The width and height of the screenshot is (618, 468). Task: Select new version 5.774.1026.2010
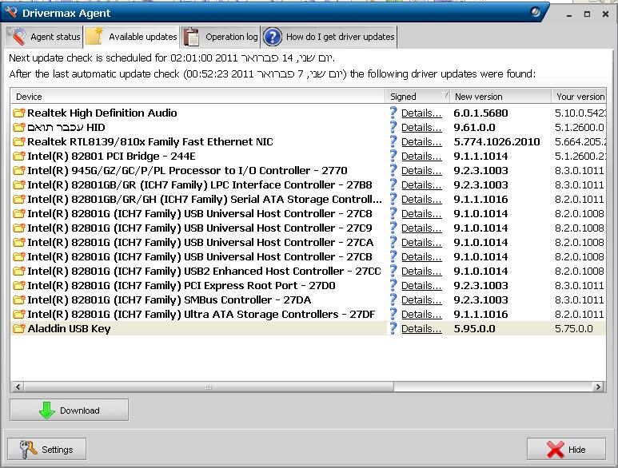click(496, 142)
